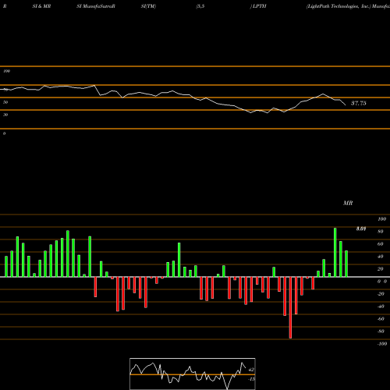The height and width of the screenshot is (390, 390).
Task: Click the -15 value in the mini chart
Action: point(251,379)
